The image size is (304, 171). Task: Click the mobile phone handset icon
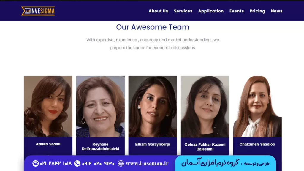77,163
